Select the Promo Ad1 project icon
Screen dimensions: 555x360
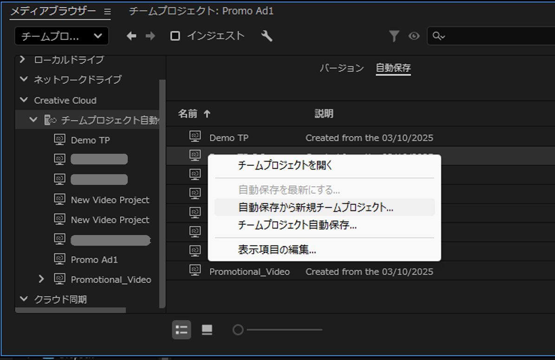coord(59,260)
